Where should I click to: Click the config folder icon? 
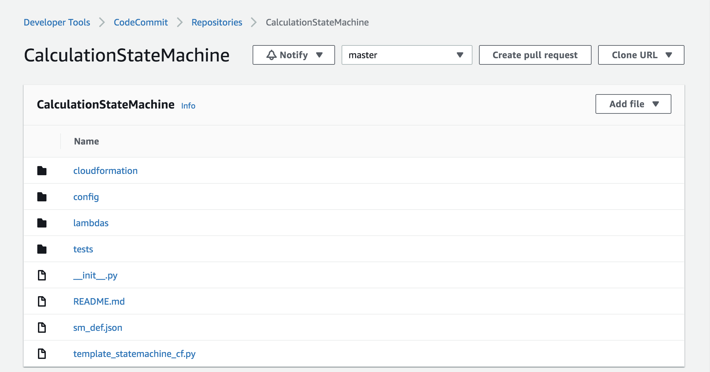[x=42, y=196]
